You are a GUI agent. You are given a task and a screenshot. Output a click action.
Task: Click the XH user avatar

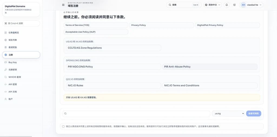coord(243,5)
